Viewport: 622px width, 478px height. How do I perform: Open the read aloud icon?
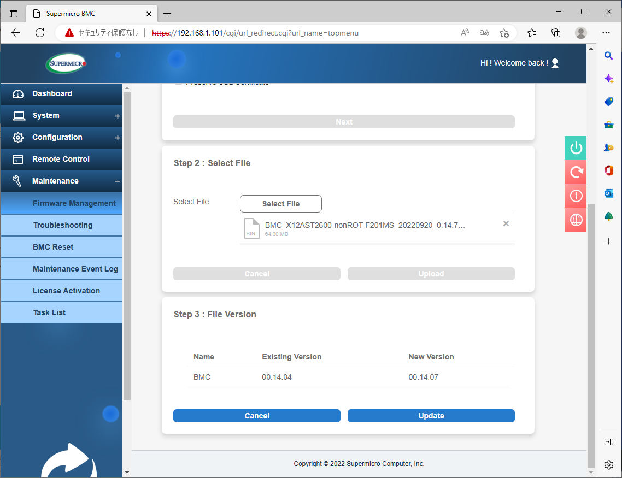(x=465, y=33)
